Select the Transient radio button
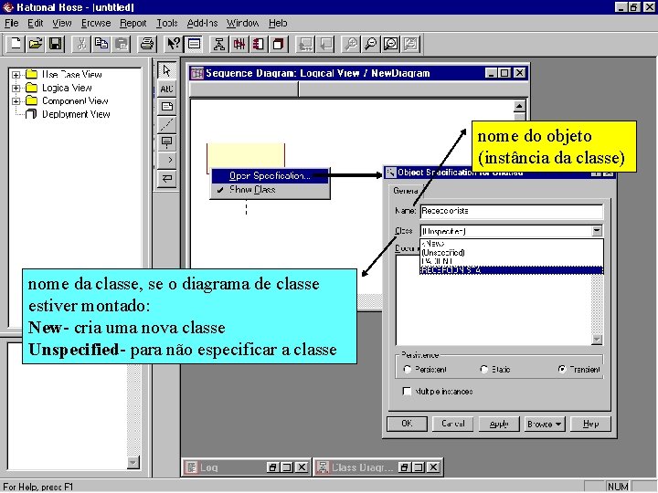 tap(562, 370)
